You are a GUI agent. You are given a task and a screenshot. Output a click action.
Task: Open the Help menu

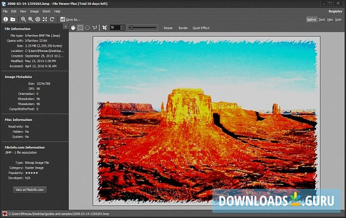(x=57, y=12)
